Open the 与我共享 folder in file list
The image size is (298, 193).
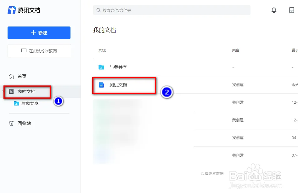[x=118, y=67]
